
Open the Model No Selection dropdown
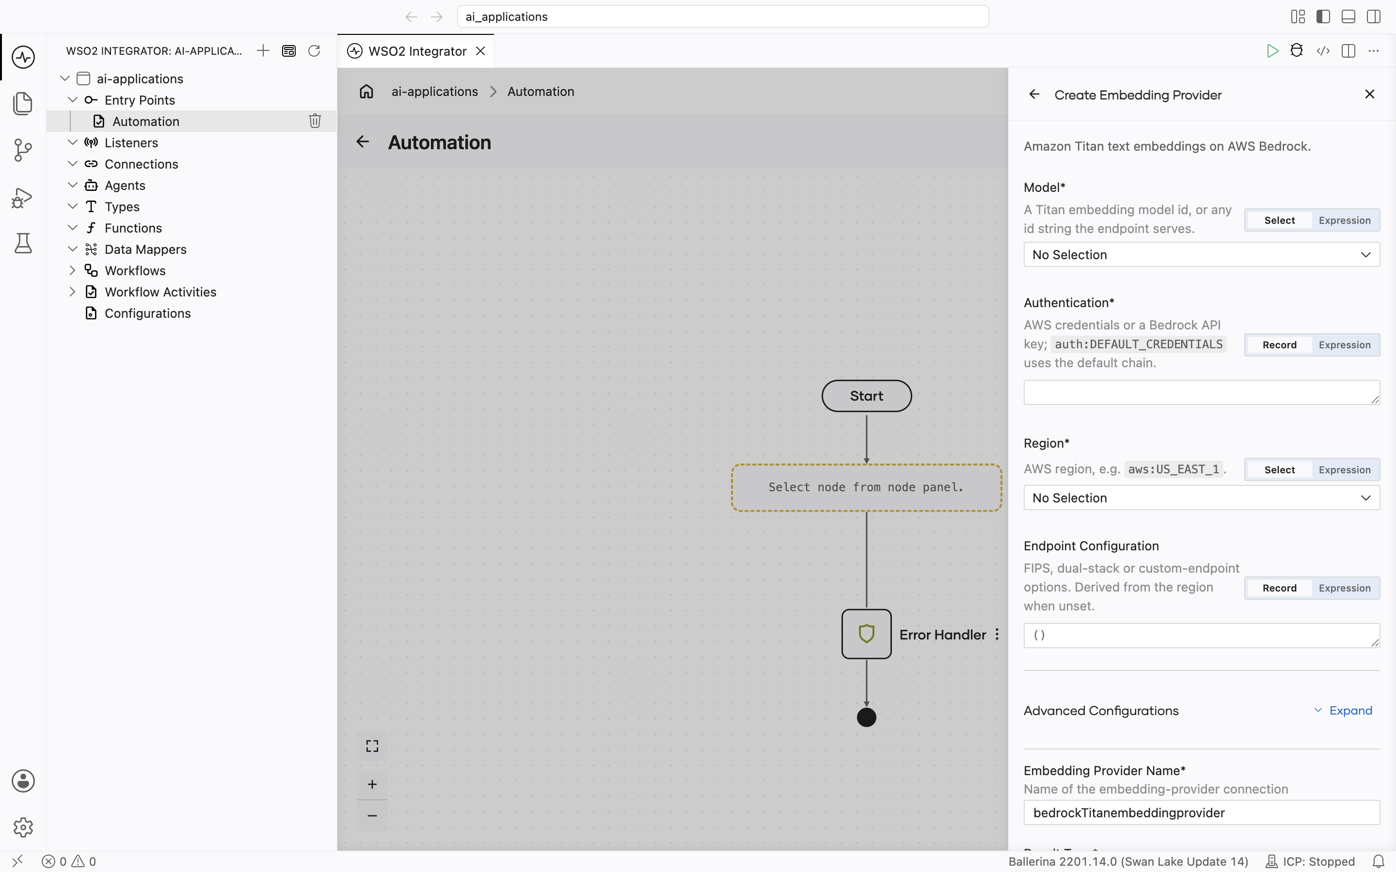pyautogui.click(x=1202, y=254)
